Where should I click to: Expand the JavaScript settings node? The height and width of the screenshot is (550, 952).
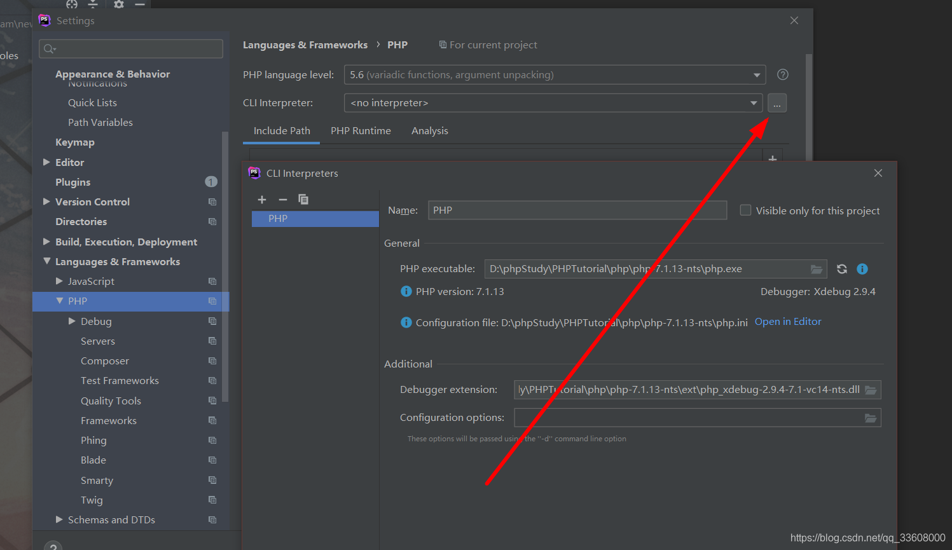59,281
